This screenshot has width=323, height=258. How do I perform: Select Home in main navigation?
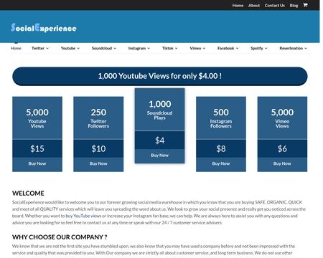16,48
